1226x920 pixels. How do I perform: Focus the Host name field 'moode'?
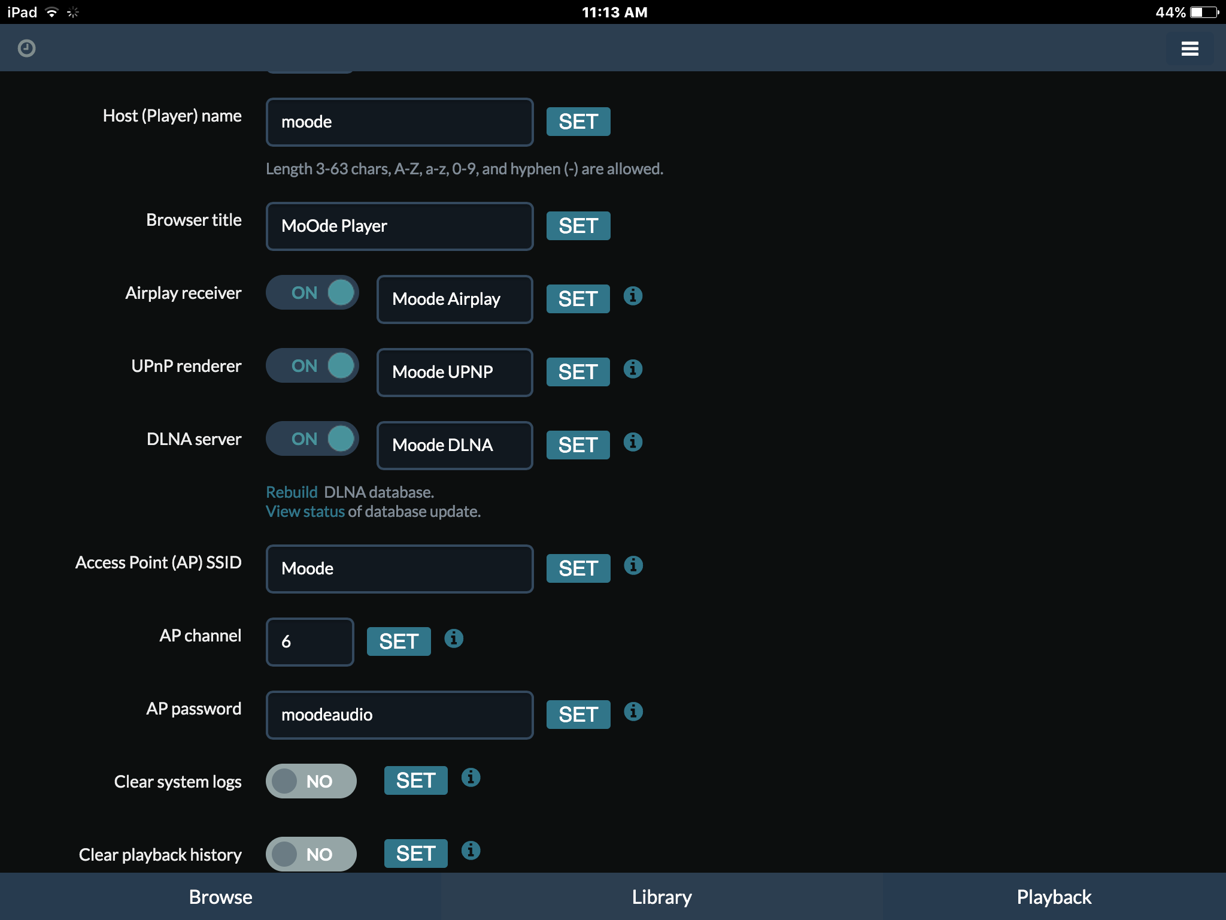tap(400, 122)
